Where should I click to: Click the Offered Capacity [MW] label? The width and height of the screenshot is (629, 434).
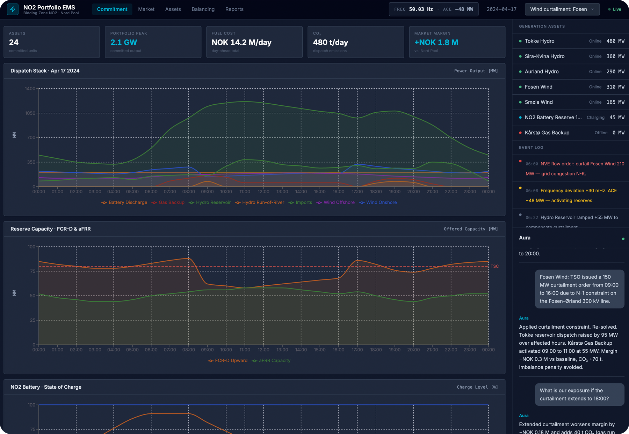click(x=471, y=229)
